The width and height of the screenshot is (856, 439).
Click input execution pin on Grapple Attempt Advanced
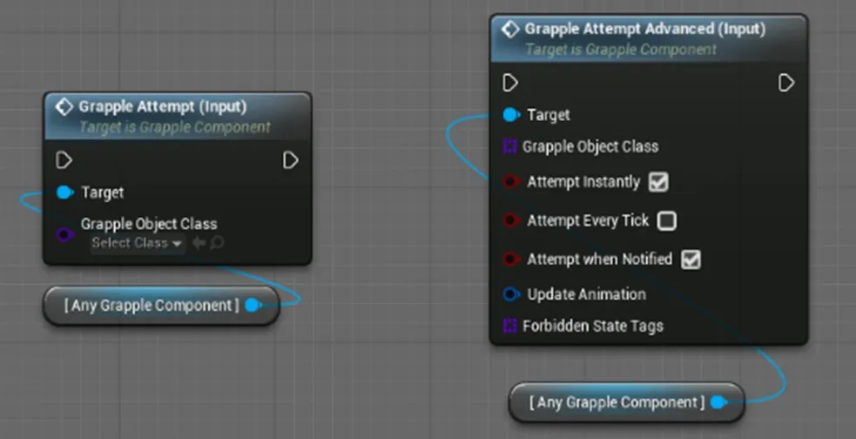pos(510,83)
